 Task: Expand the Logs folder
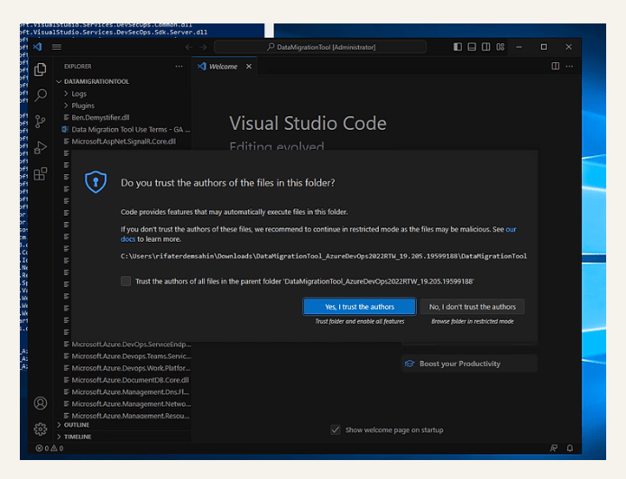124,94
